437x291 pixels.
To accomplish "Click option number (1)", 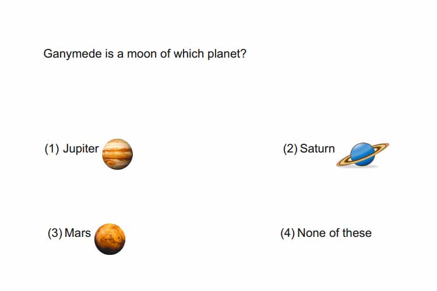I will click(52, 149).
